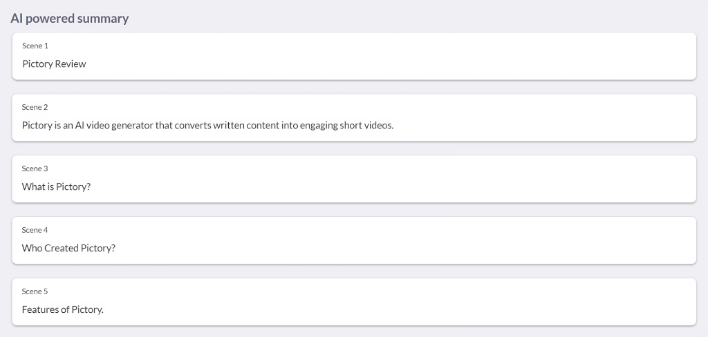Click the word "engaging" in Scene 2
708x337 pixels.
(319, 126)
